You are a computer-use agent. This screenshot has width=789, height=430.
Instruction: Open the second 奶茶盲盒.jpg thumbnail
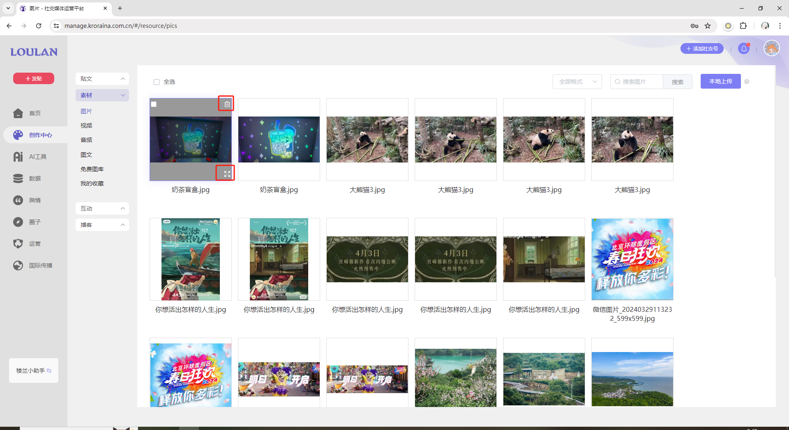[x=279, y=140]
